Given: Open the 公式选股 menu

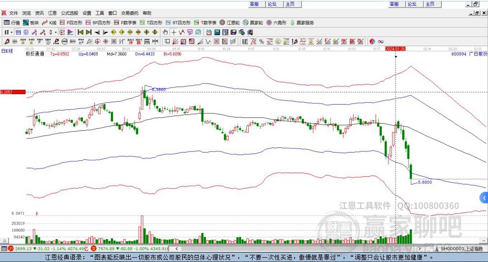Looking at the screenshot, I should pos(70,13).
